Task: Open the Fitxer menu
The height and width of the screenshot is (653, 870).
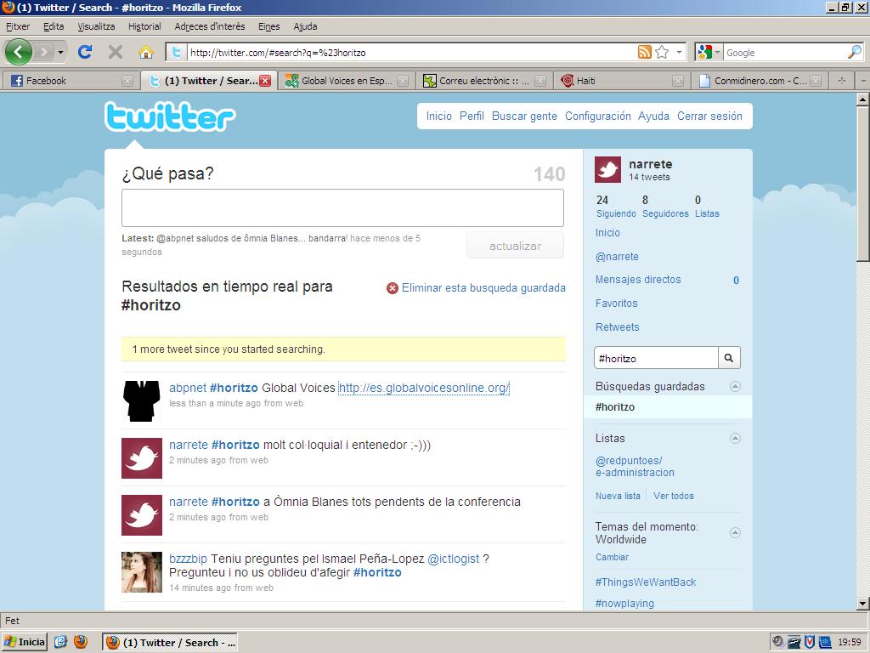Action: click(x=18, y=26)
